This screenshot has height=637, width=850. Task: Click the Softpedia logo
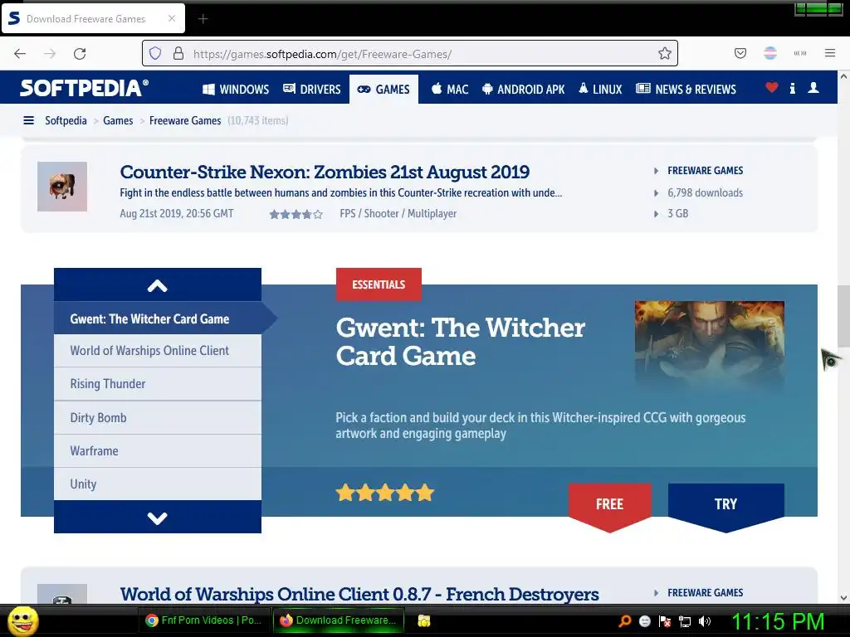click(x=84, y=88)
